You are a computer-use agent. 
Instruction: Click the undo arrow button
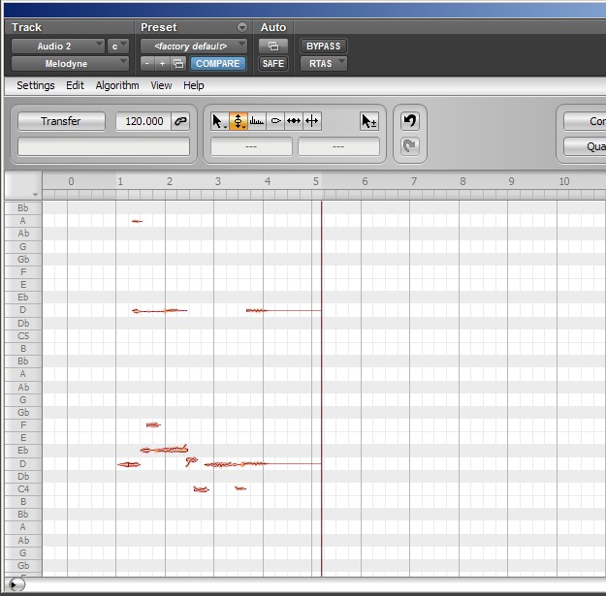pyautogui.click(x=410, y=121)
